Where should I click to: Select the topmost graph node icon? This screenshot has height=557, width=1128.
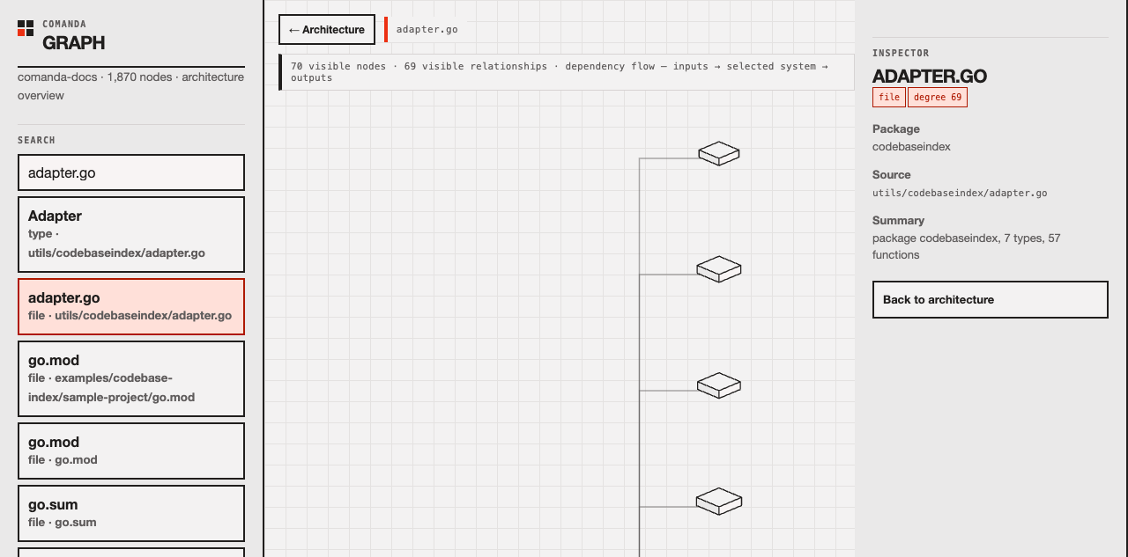(719, 153)
